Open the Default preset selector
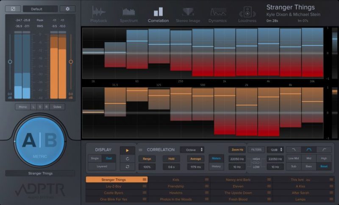Image resolution: width=339 pixels, height=205 pixels. pyautogui.click(x=40, y=9)
